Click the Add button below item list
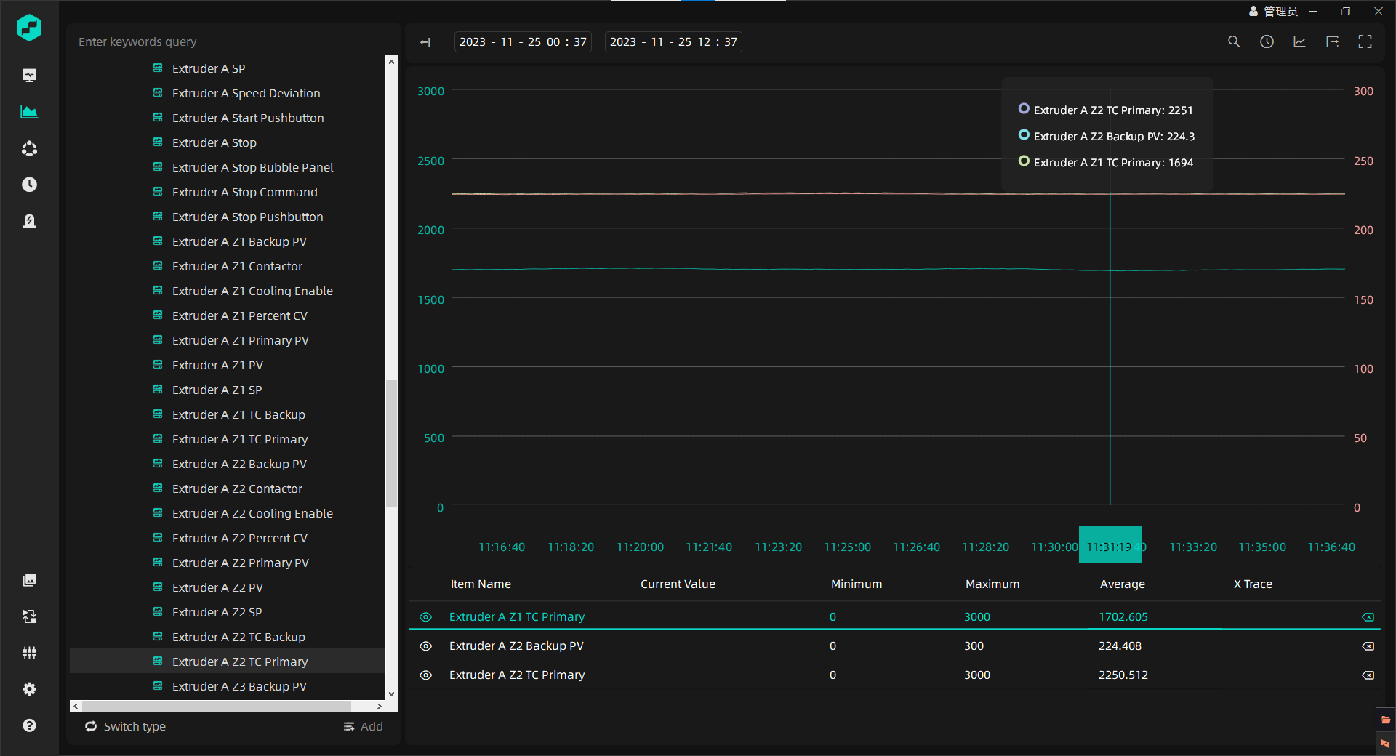The height and width of the screenshot is (756, 1396). [x=364, y=726]
